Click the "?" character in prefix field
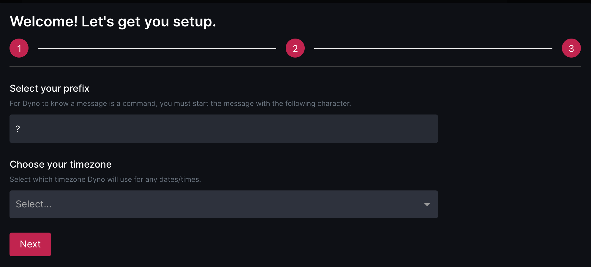591x267 pixels. pyautogui.click(x=18, y=129)
